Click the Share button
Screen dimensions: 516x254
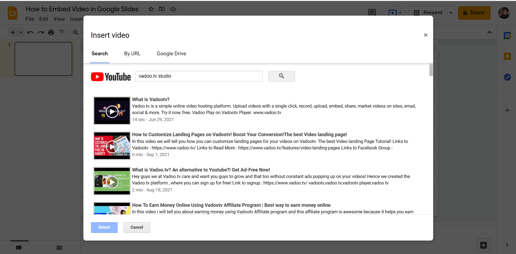[x=474, y=13]
